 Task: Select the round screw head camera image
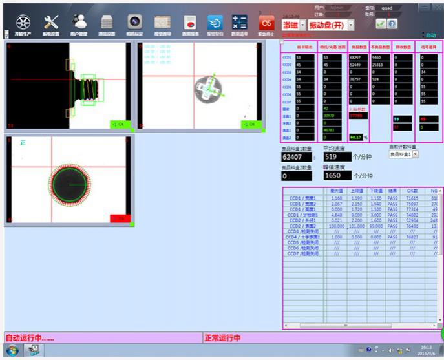[x=69, y=180]
